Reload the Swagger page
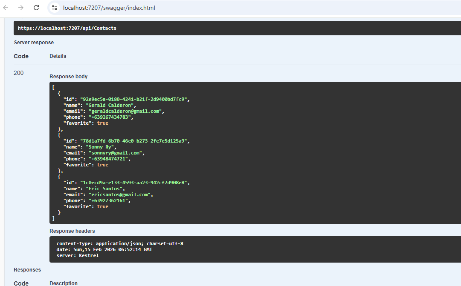This screenshot has height=286, width=461. [x=36, y=8]
